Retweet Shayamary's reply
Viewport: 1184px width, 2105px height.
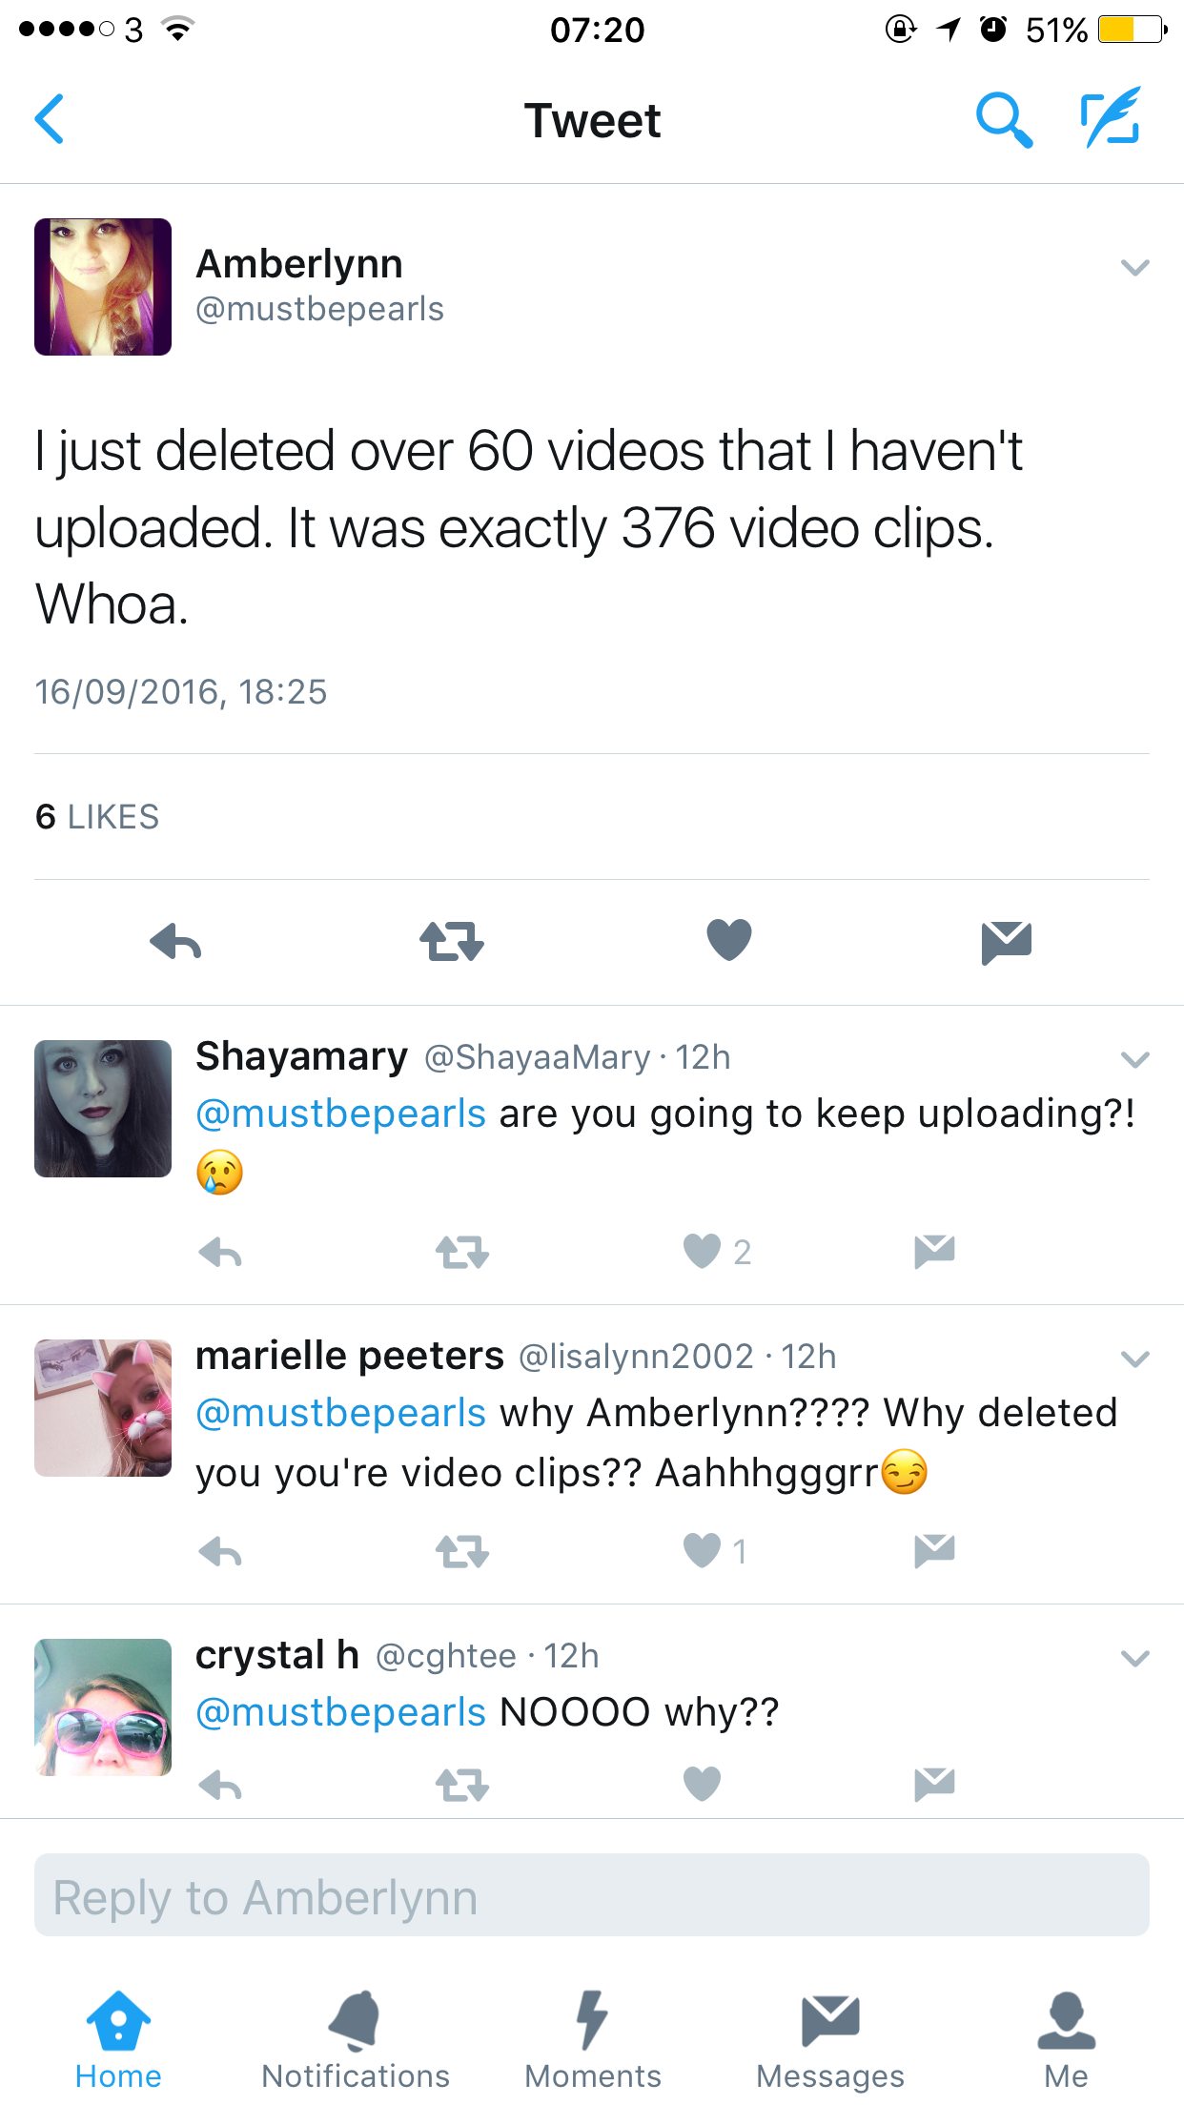[462, 1252]
